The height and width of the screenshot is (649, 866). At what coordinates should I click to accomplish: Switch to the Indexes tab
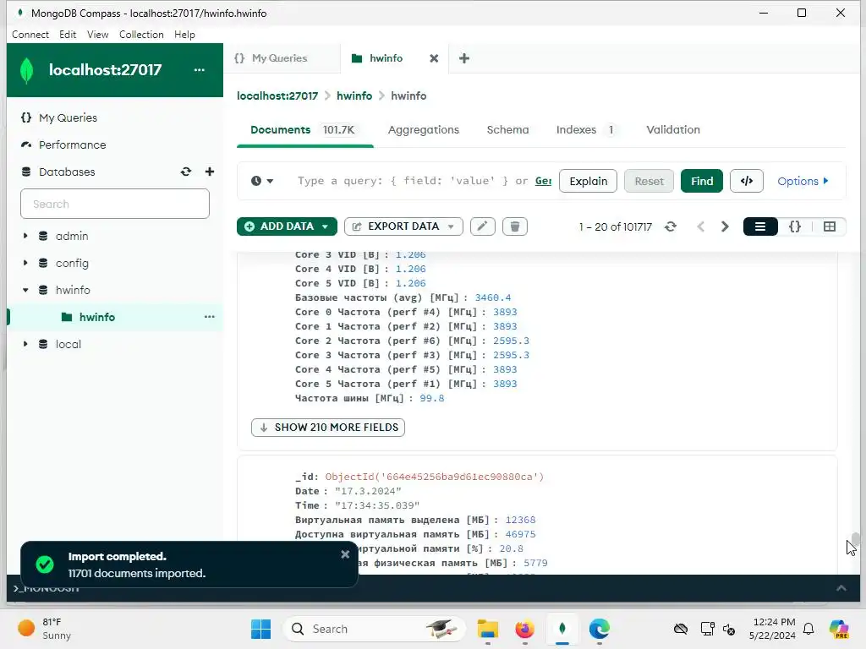pyautogui.click(x=585, y=129)
